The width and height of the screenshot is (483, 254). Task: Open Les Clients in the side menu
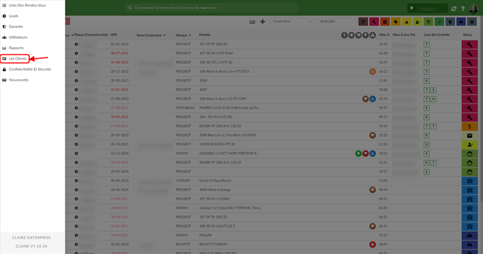pyautogui.click(x=17, y=58)
